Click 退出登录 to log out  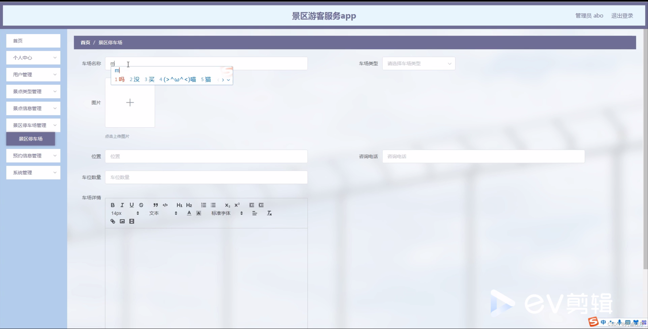click(x=622, y=15)
